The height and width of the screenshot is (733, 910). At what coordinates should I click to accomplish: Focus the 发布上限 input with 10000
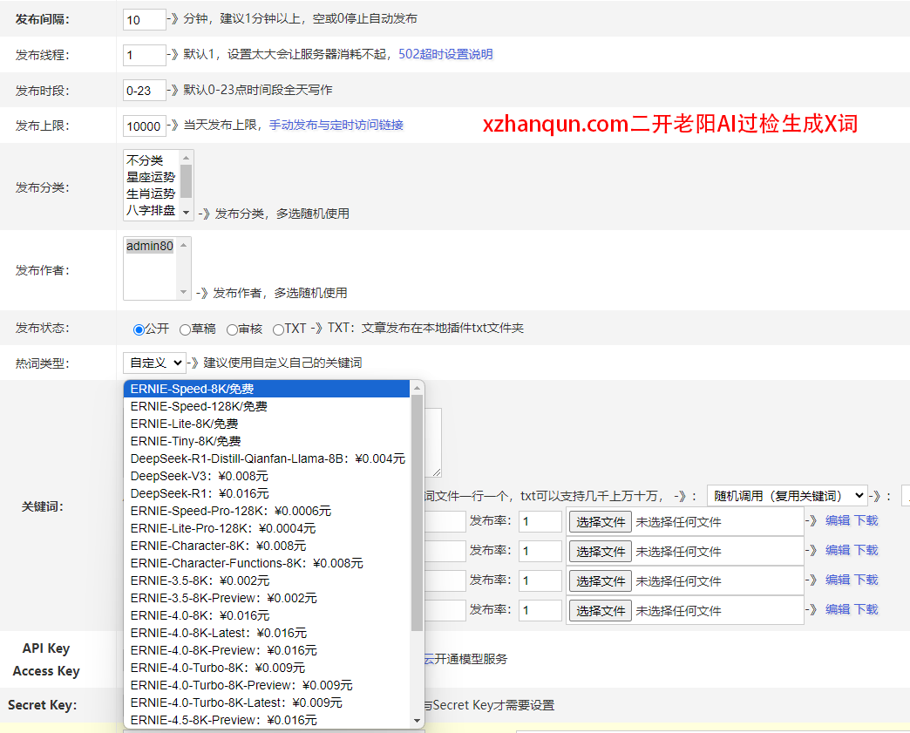tap(145, 126)
